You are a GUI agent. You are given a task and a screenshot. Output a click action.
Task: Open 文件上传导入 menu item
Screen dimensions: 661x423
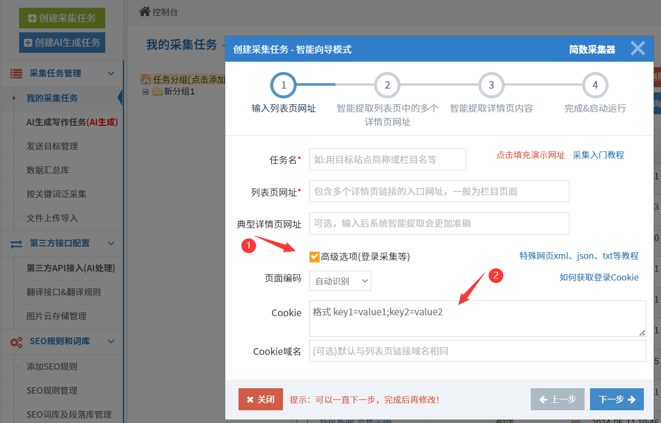click(x=52, y=218)
